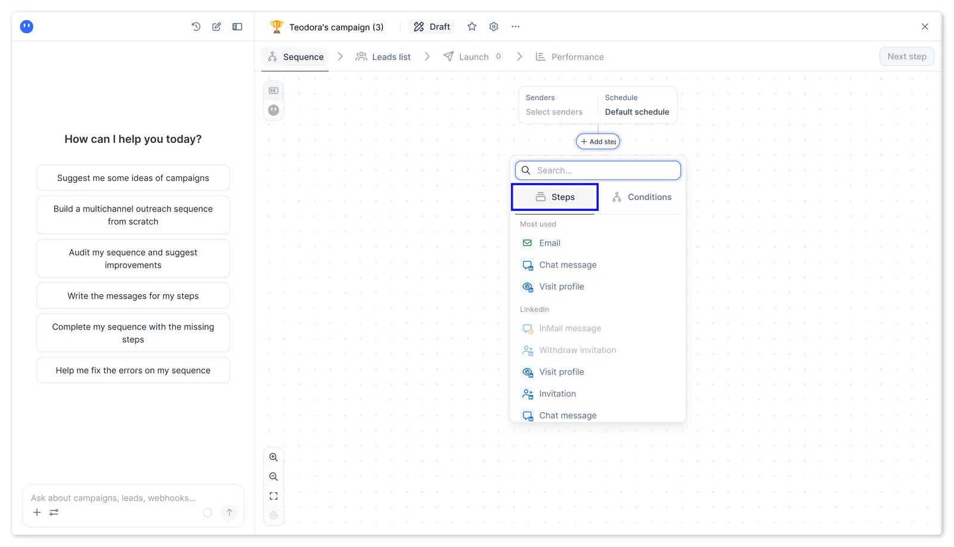This screenshot has width=954, height=547.
Task: Click Suggest me some ideas of campaigns
Action: click(133, 178)
